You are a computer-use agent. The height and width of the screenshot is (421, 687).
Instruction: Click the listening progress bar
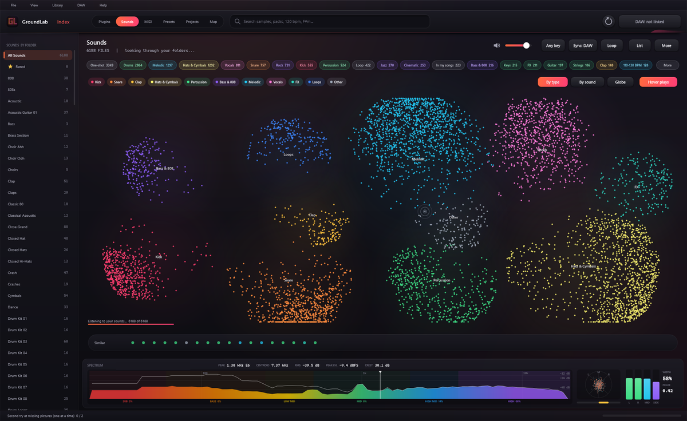[x=131, y=324]
